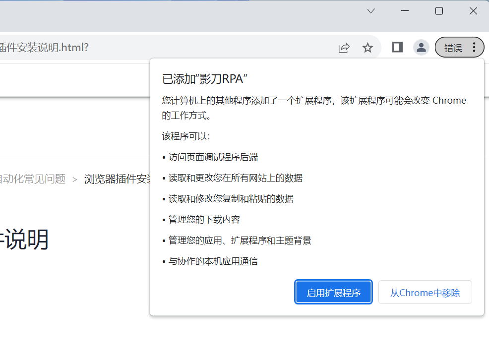Click 与协作的本机应用通信 permission line

pyautogui.click(x=213, y=261)
